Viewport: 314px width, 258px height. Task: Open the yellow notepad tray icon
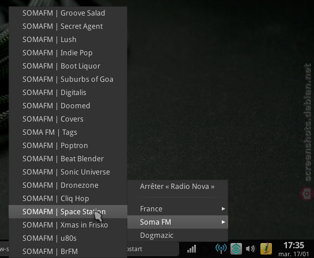pyautogui.click(x=266, y=249)
